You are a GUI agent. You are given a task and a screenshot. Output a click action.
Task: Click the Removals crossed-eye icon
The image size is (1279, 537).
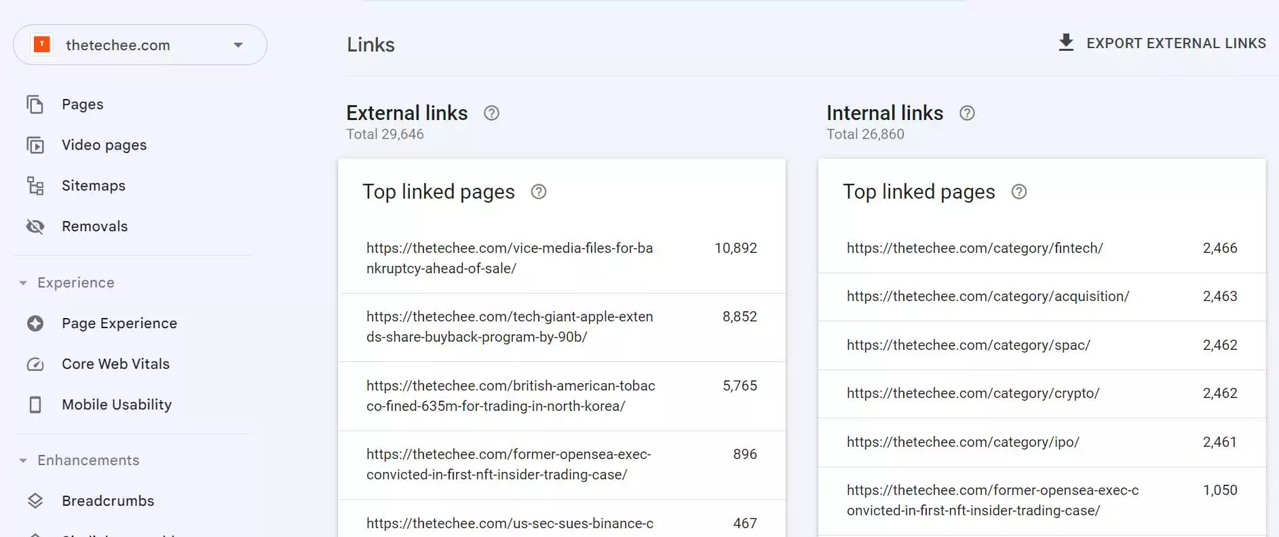tap(35, 226)
